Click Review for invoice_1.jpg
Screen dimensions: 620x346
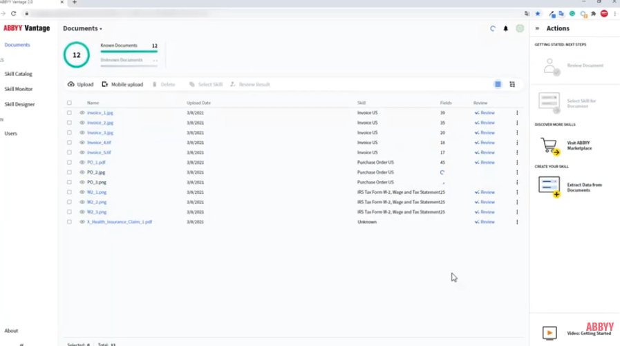tap(485, 113)
